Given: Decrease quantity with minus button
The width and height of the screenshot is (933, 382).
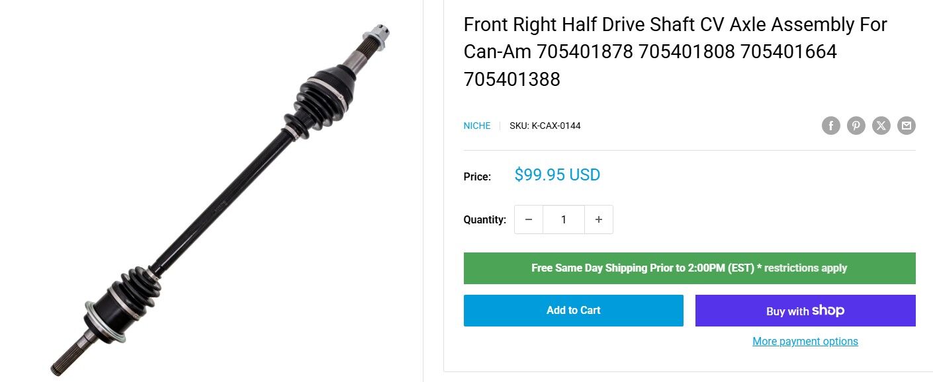Looking at the screenshot, I should pos(529,219).
